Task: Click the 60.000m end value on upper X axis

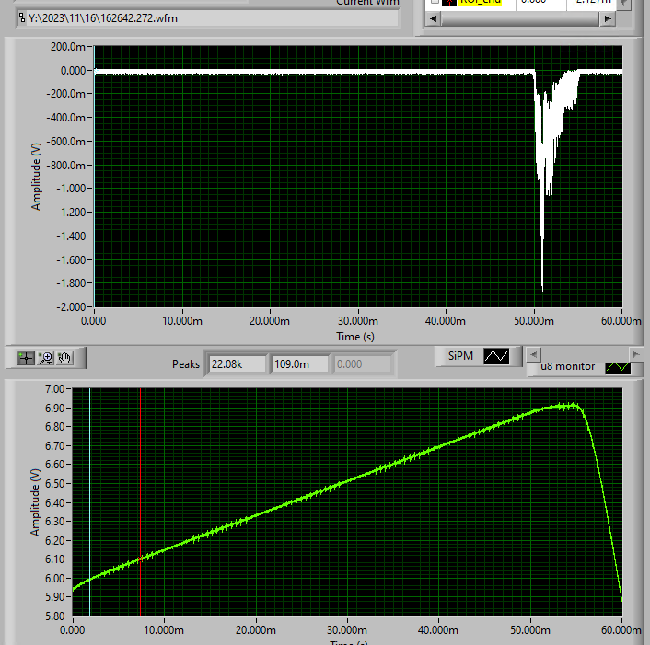Action: coord(621,321)
